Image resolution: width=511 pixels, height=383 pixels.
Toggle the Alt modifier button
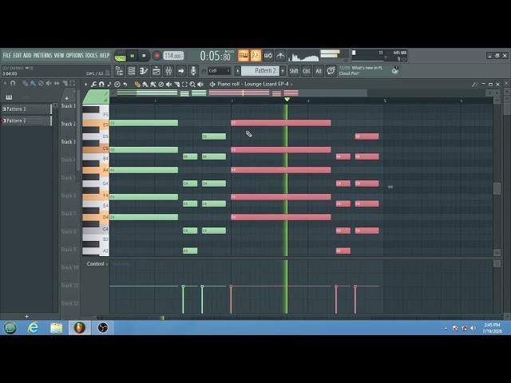pos(319,71)
